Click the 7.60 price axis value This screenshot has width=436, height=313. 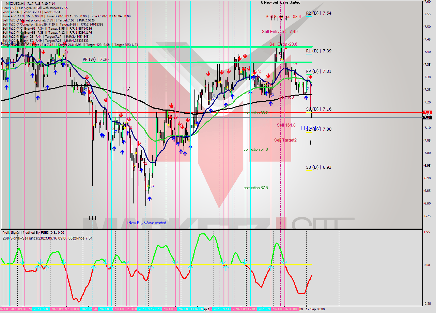(427, 2)
